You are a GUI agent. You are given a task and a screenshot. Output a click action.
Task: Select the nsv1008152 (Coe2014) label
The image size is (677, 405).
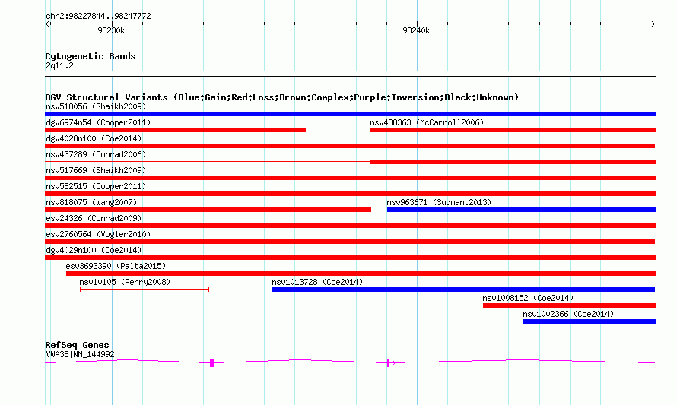click(528, 298)
